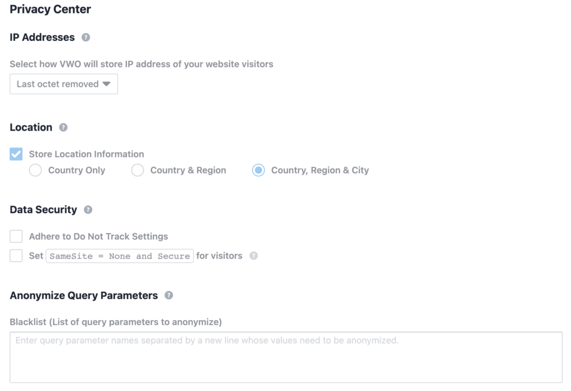This screenshot has height=391, width=571.
Task: Uncheck the Store Location Information checkbox
Action: pos(16,154)
